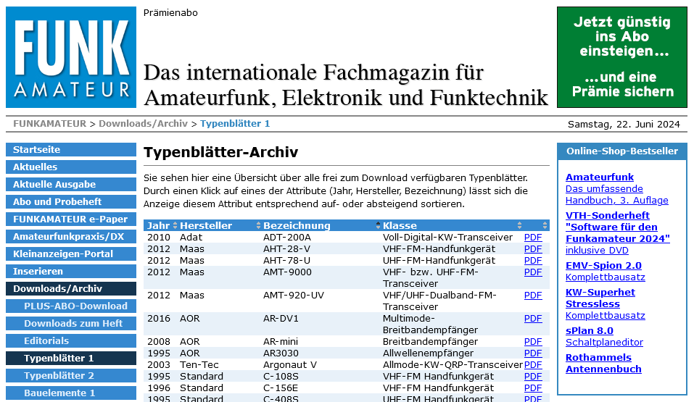The width and height of the screenshot is (694, 402).
Task: Open PDF for AOR AR3030
Action: click(x=533, y=353)
